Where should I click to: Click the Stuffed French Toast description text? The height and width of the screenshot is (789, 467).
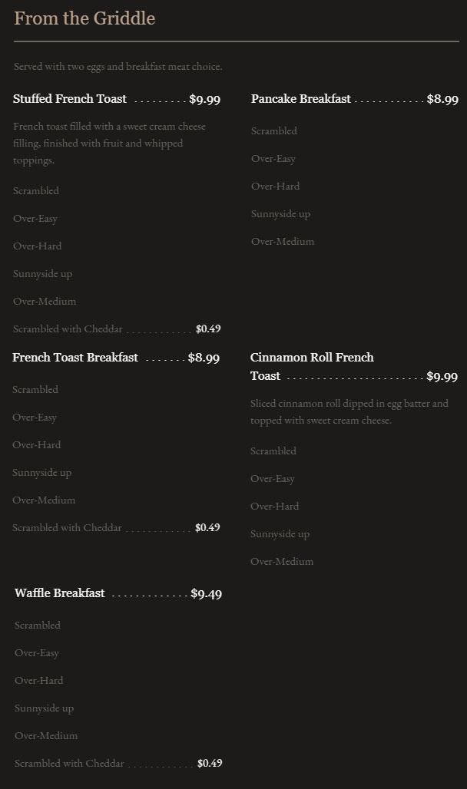(x=109, y=144)
